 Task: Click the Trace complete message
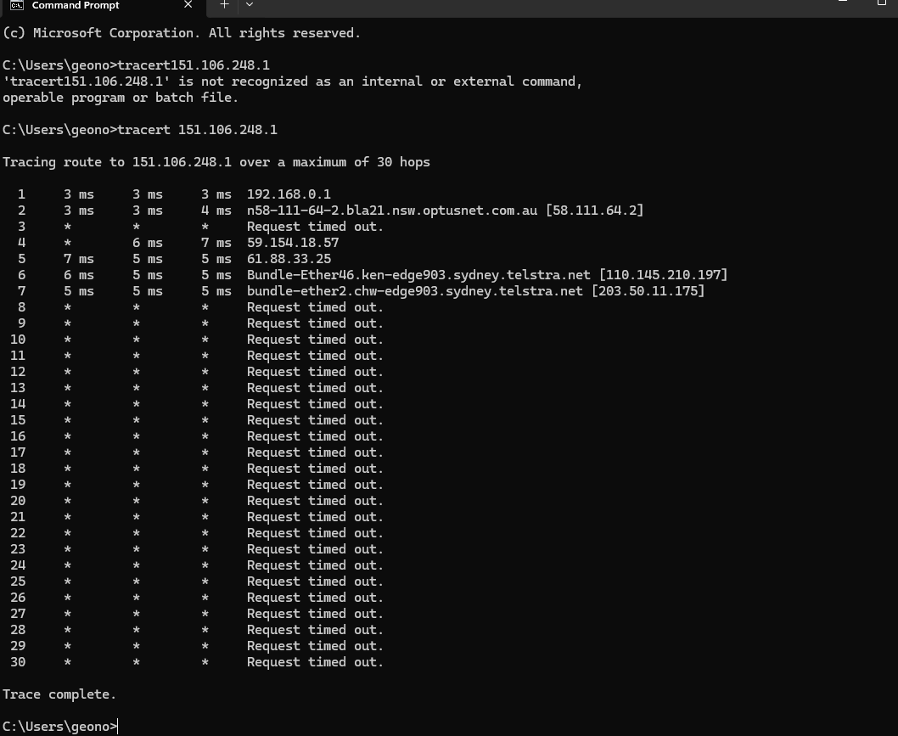(x=59, y=694)
